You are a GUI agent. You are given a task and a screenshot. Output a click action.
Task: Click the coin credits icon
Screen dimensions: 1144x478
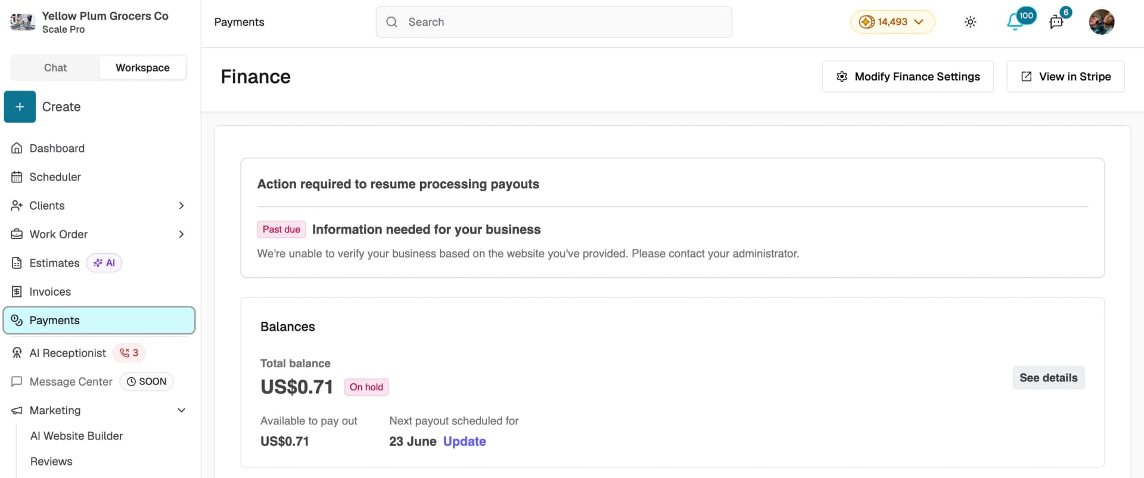pyautogui.click(x=866, y=22)
